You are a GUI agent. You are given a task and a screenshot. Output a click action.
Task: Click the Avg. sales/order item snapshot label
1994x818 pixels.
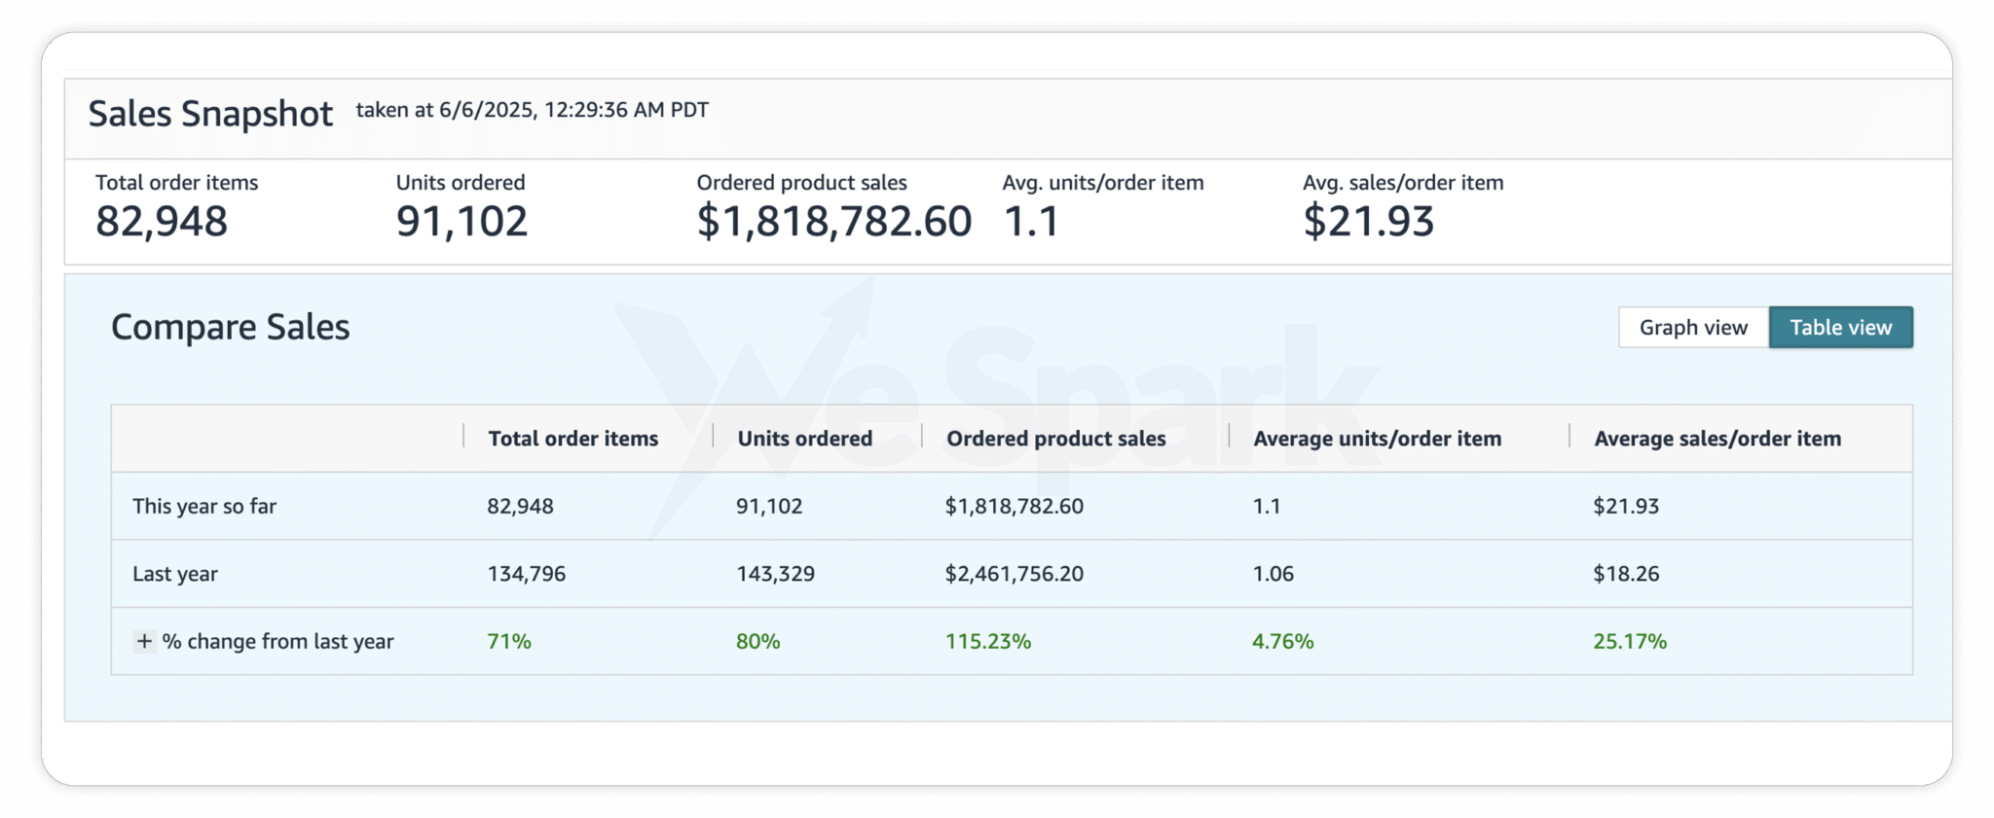point(1404,183)
